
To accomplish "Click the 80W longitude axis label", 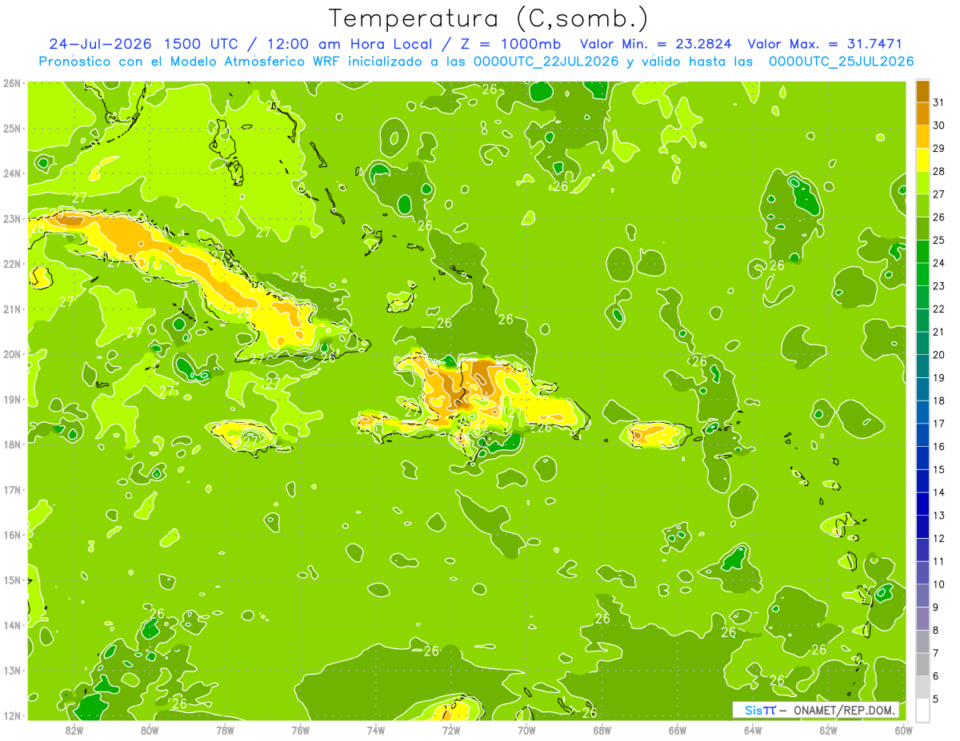I will [x=150, y=729].
